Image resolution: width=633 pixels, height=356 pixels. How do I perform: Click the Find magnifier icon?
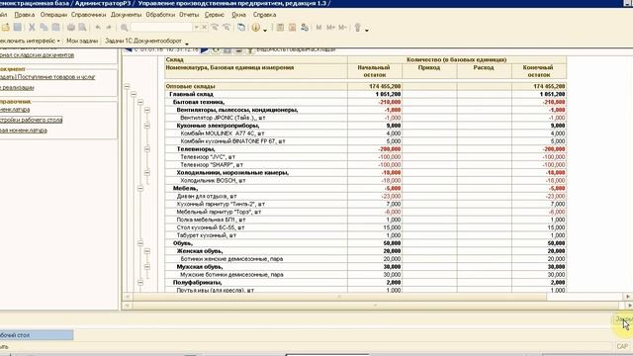point(124,28)
